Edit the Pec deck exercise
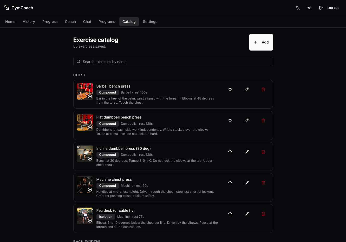 (x=247, y=214)
